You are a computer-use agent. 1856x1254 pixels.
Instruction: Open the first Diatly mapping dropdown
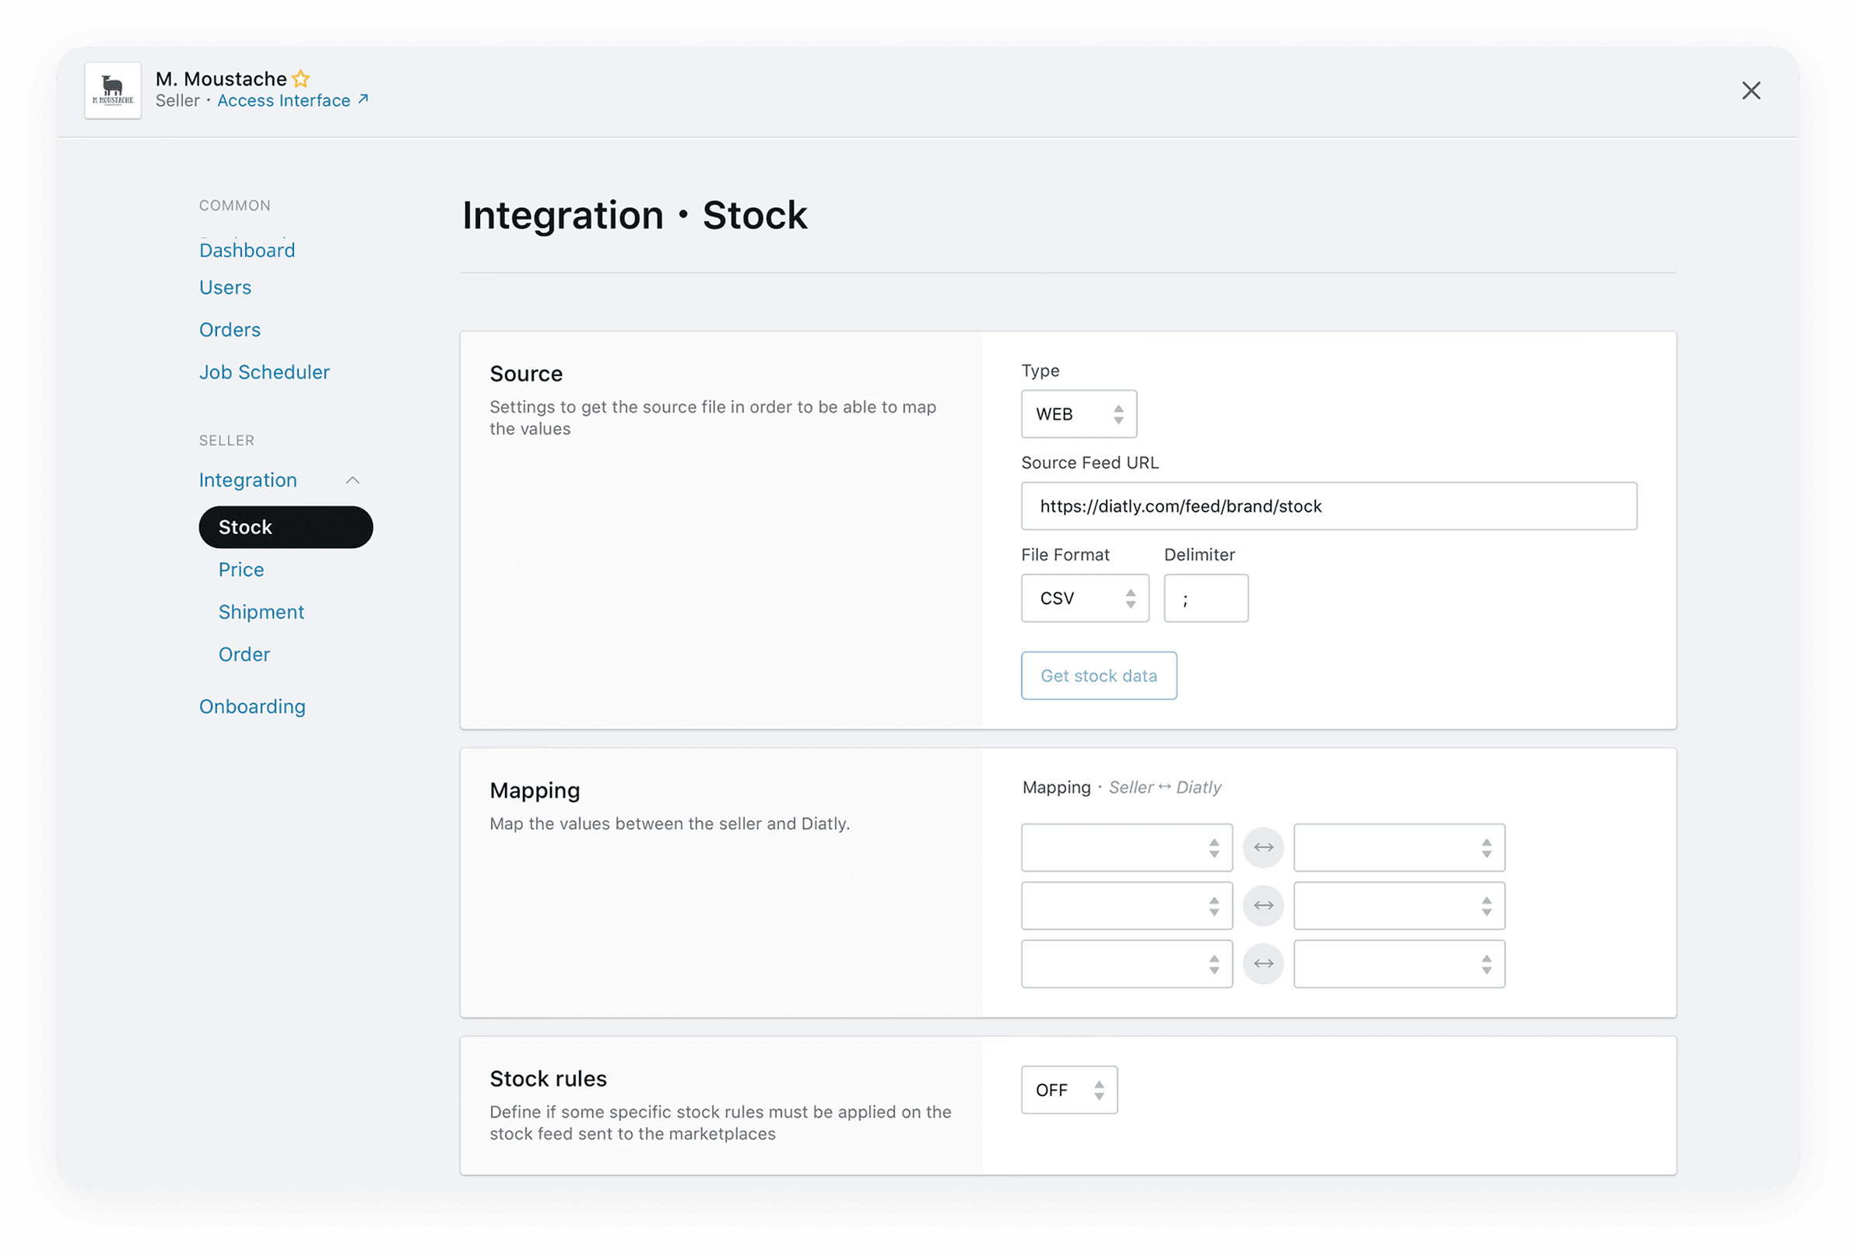[x=1398, y=848]
